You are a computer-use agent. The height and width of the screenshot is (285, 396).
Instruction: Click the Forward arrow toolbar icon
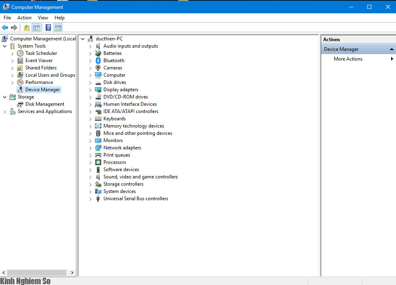pyautogui.click(x=14, y=28)
